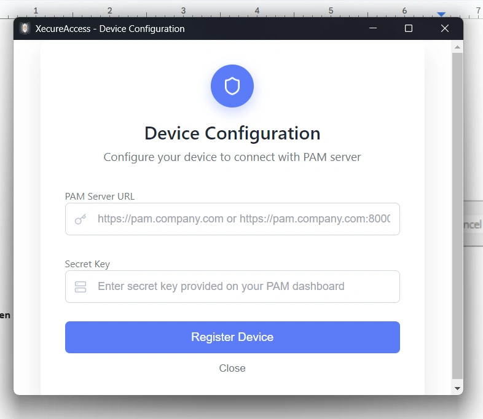Click the 'Secret Key' label
483x419 pixels.
pos(87,264)
